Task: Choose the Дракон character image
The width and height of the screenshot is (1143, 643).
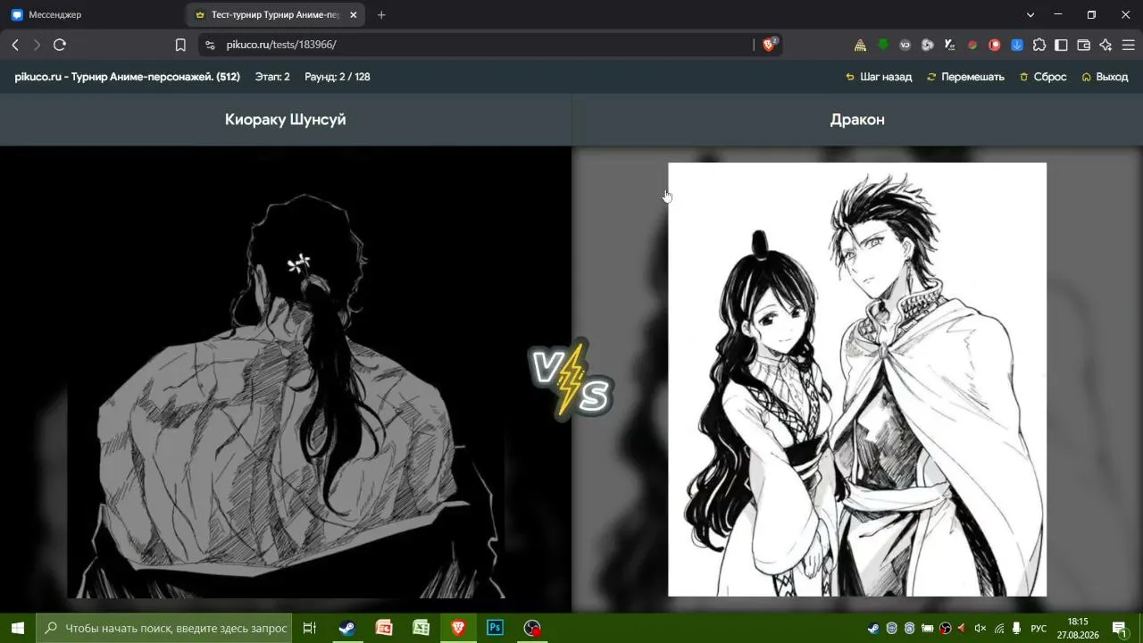Action: (857, 380)
